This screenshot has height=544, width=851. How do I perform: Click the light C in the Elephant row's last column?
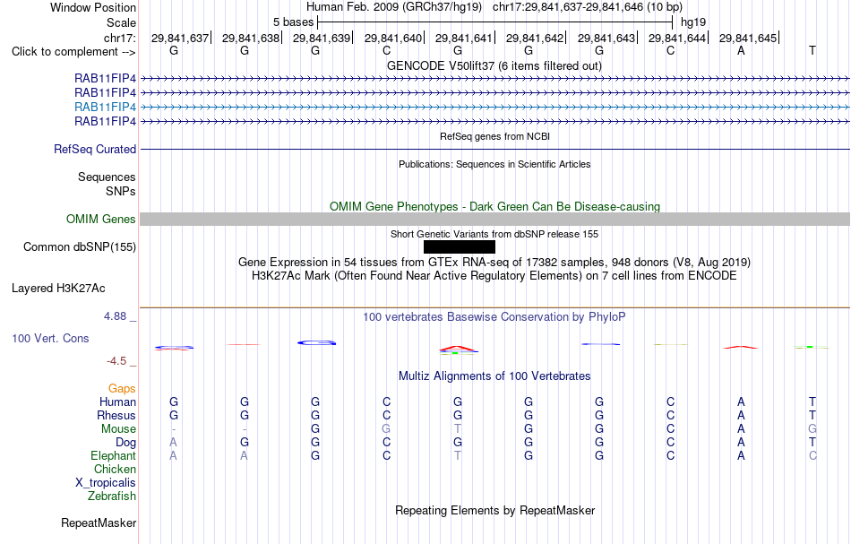[x=812, y=455]
